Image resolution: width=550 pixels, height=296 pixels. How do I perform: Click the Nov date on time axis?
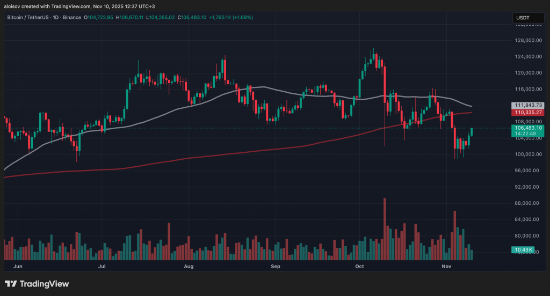click(x=446, y=266)
